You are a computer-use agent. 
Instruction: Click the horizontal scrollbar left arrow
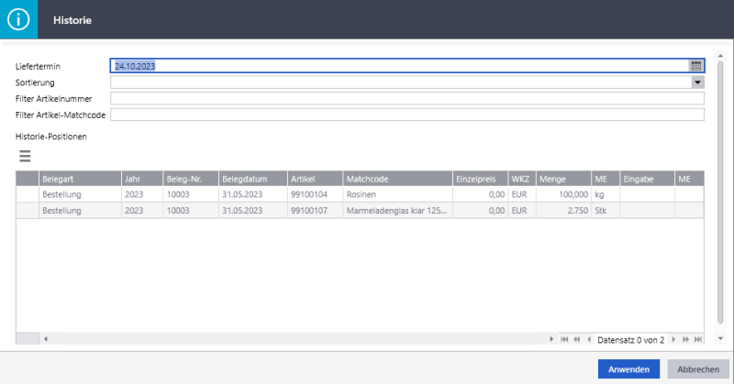tap(45, 339)
